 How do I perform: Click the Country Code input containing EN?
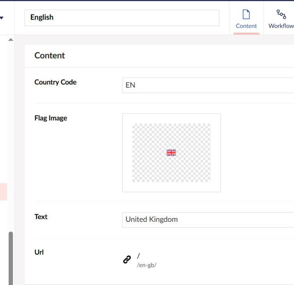coord(208,85)
